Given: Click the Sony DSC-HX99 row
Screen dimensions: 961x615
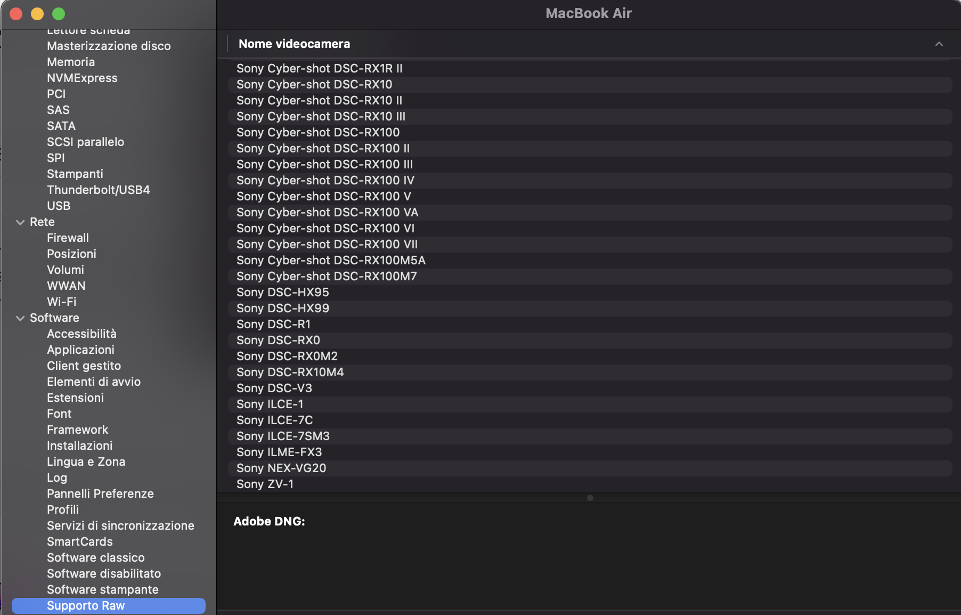Looking at the screenshot, I should pos(590,309).
